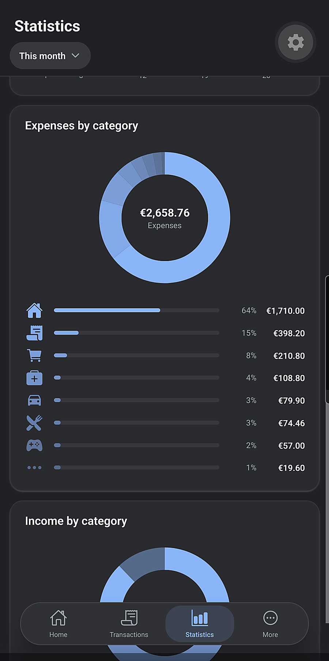Open the This month period dropdown

point(50,56)
